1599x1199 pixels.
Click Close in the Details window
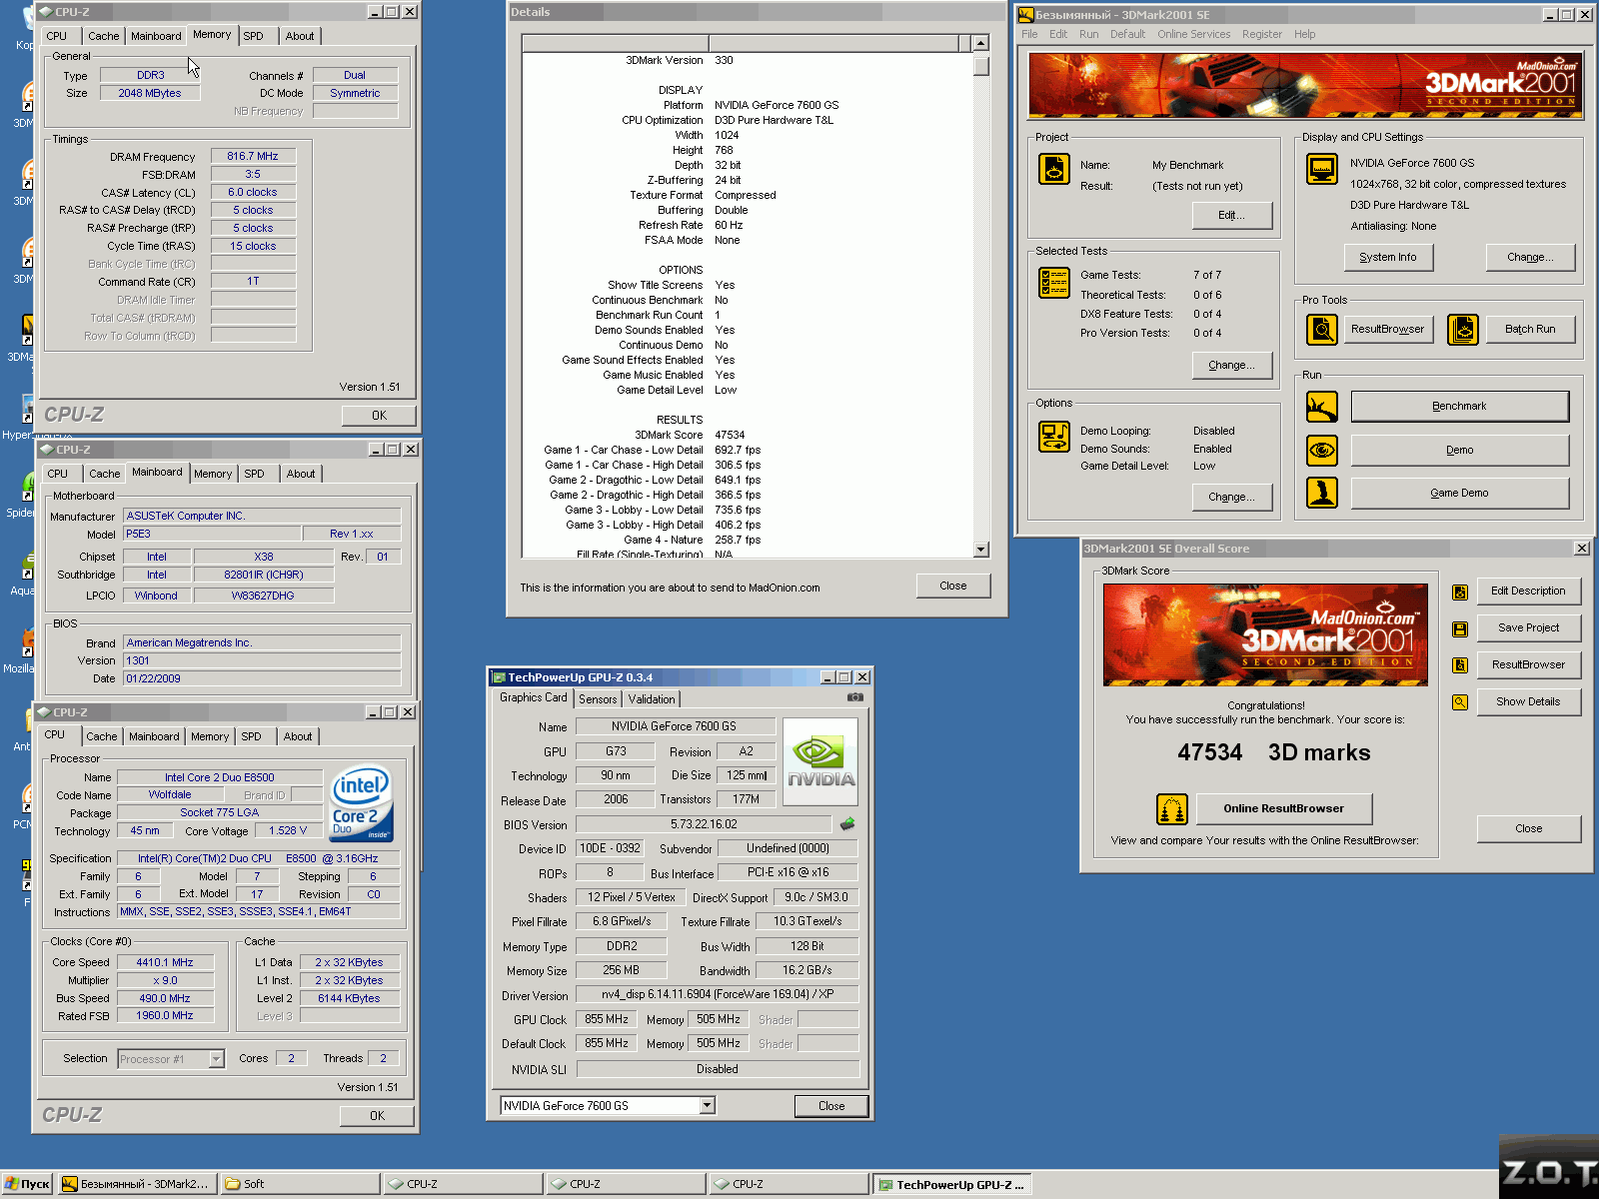coord(952,586)
